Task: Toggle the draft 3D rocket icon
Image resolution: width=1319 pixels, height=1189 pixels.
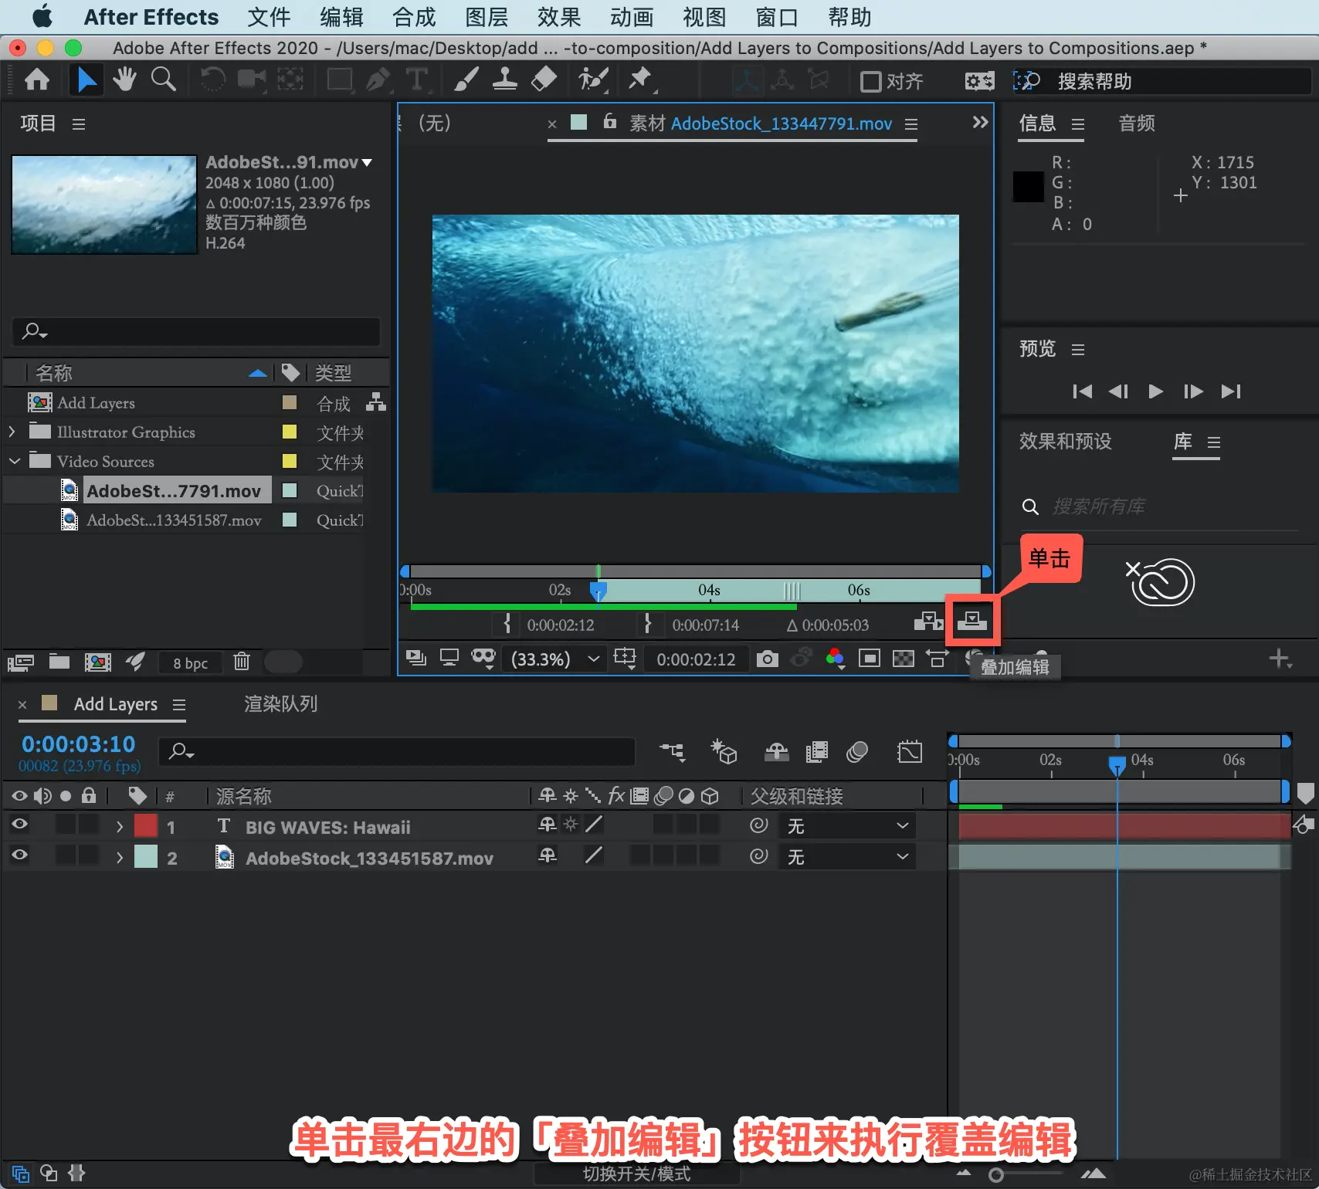Action: pyautogui.click(x=136, y=661)
